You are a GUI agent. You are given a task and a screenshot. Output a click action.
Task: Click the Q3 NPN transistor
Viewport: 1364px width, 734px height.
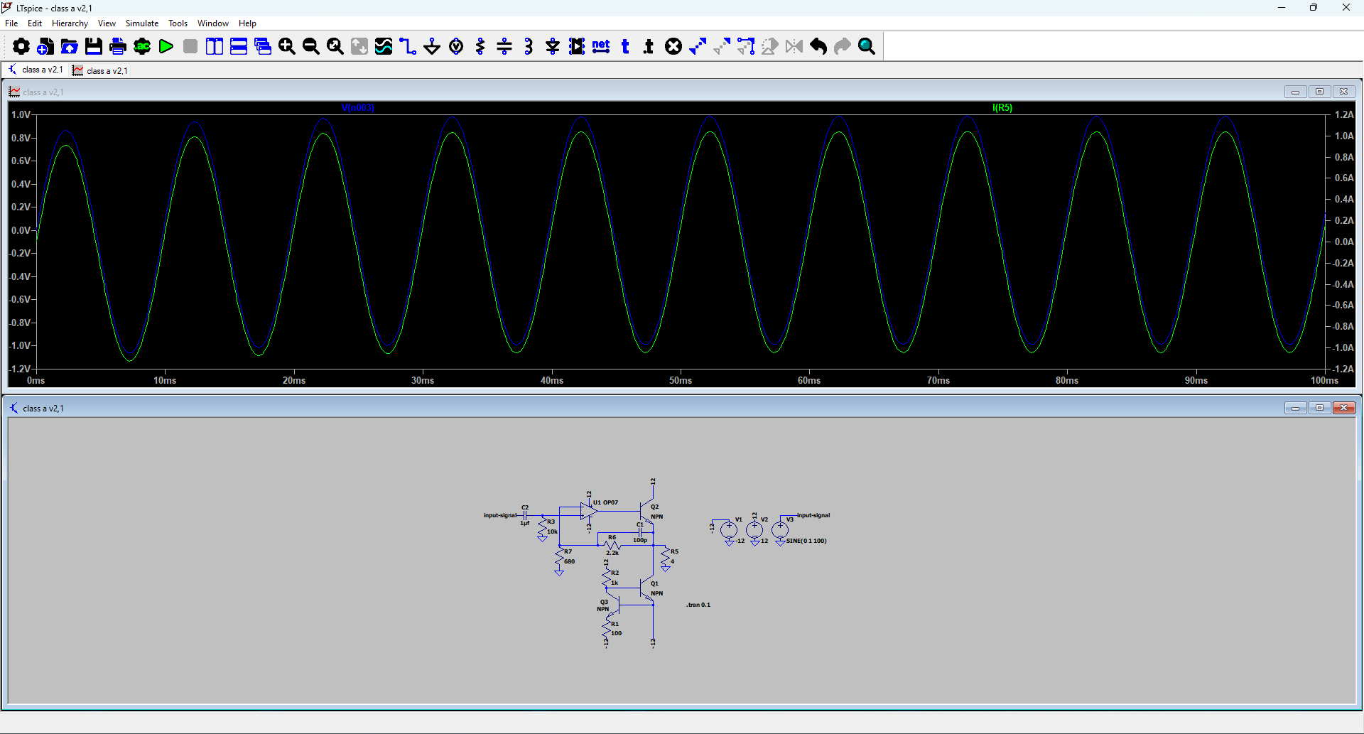[614, 604]
